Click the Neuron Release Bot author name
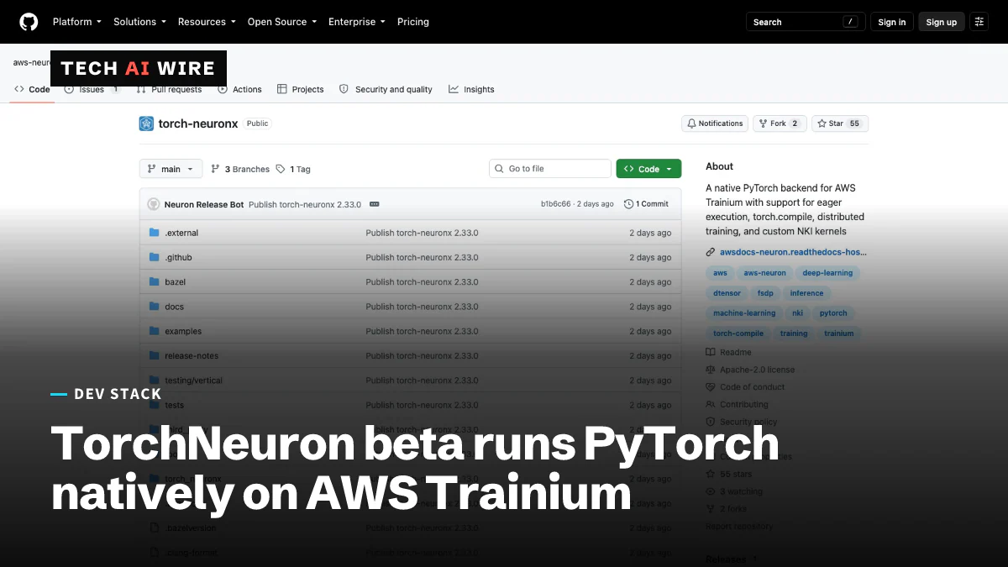 pos(204,204)
